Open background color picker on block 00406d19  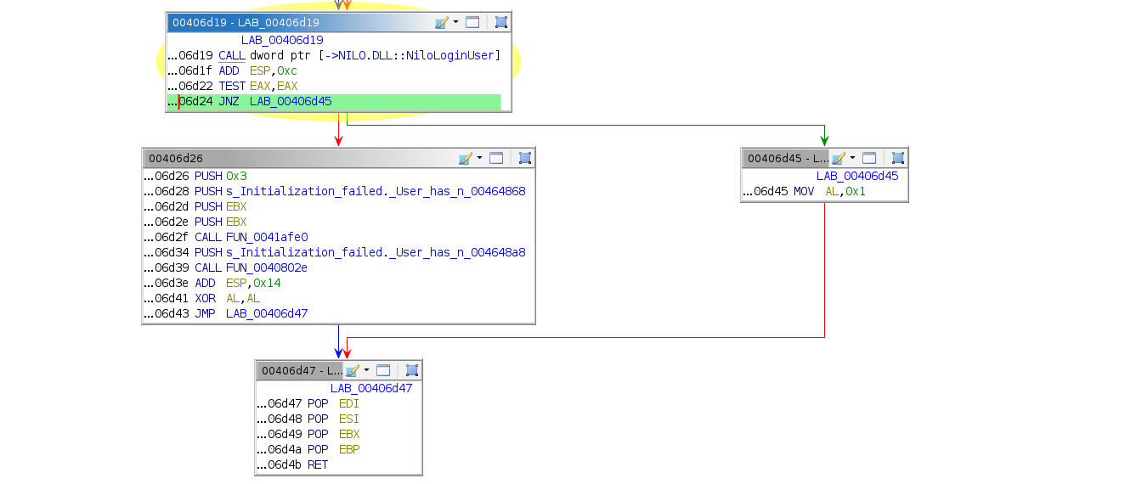441,22
